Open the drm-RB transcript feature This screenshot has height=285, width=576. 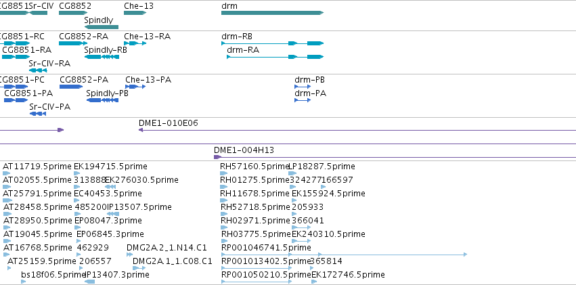[272, 43]
